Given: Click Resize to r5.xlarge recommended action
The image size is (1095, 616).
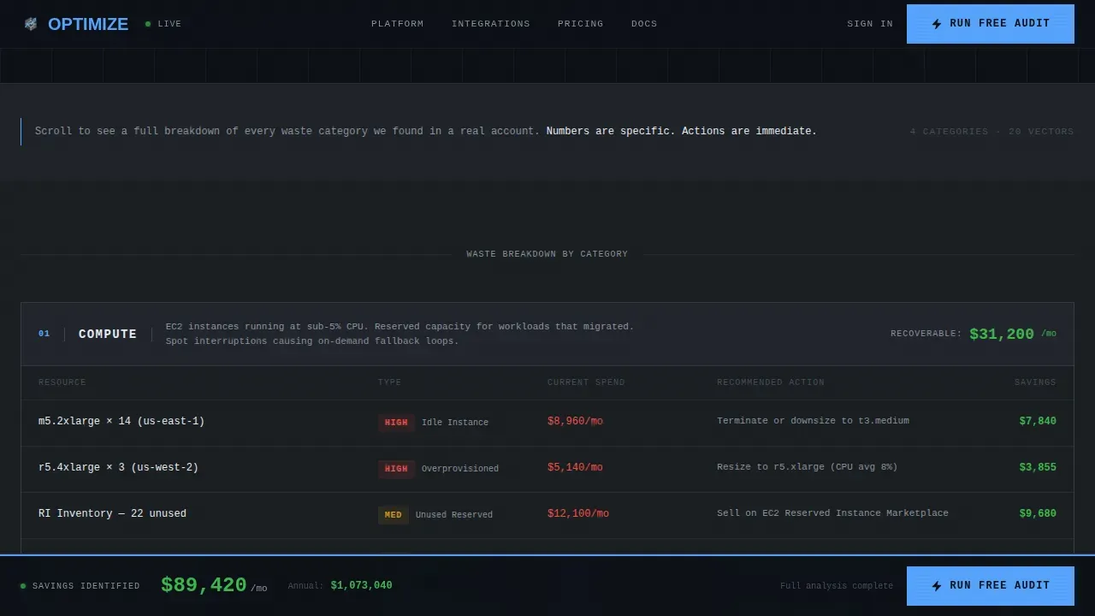Looking at the screenshot, I should point(807,467).
